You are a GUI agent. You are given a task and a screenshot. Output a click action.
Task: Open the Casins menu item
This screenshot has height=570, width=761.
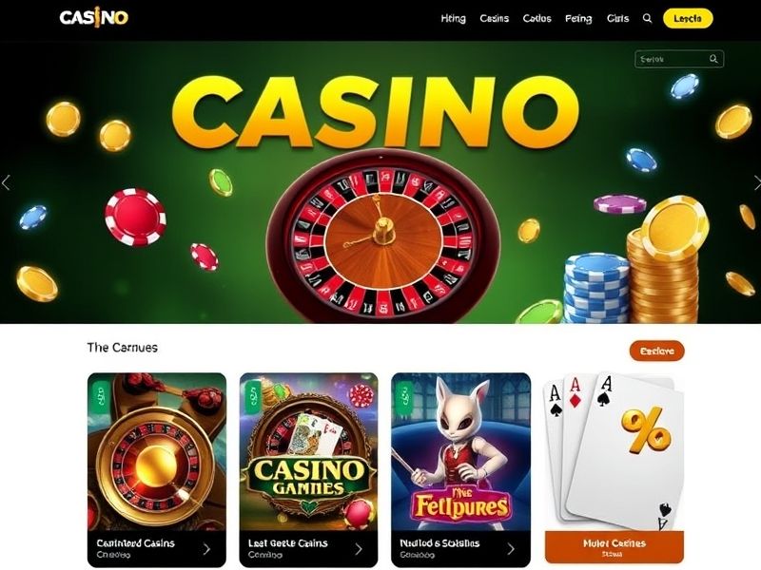click(494, 18)
